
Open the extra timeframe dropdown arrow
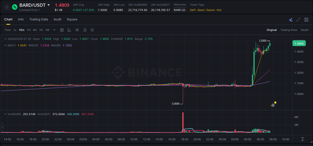[x=54, y=30]
